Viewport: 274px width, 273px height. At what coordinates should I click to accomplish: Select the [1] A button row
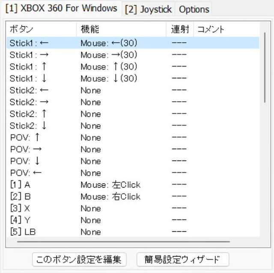(x=133, y=185)
